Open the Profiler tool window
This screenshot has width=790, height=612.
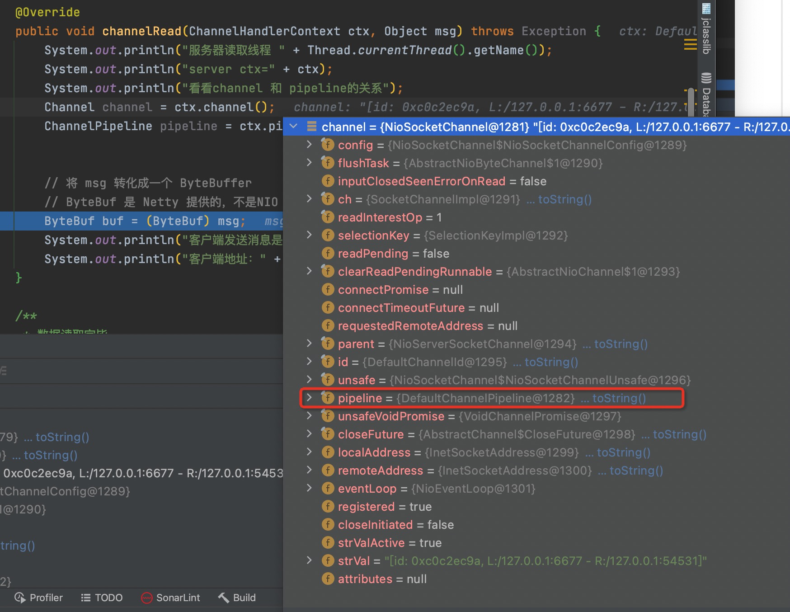coord(39,598)
